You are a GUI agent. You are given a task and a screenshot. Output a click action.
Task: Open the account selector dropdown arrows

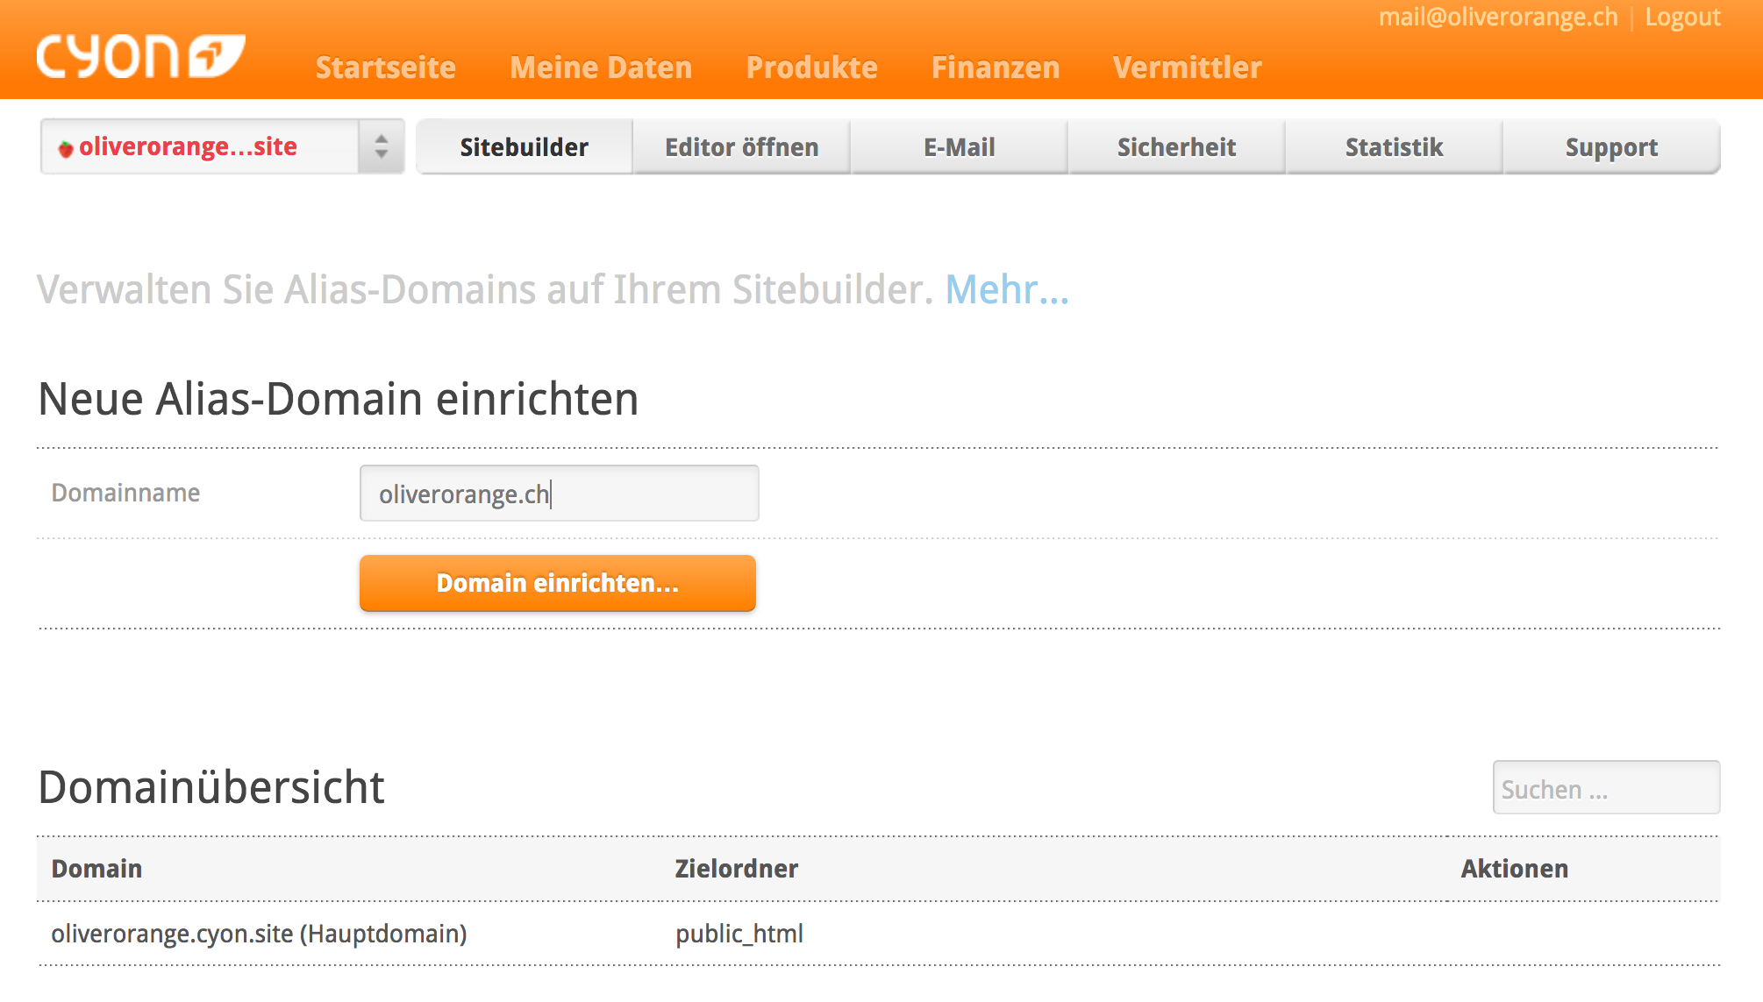(x=381, y=146)
